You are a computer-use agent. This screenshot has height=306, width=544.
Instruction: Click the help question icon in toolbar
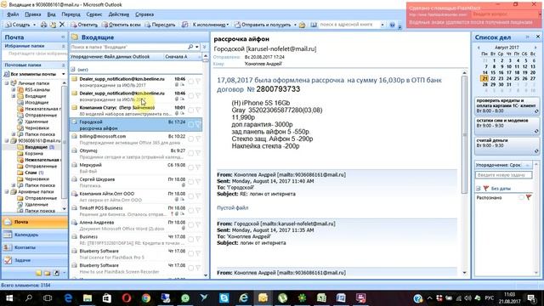pos(393,25)
